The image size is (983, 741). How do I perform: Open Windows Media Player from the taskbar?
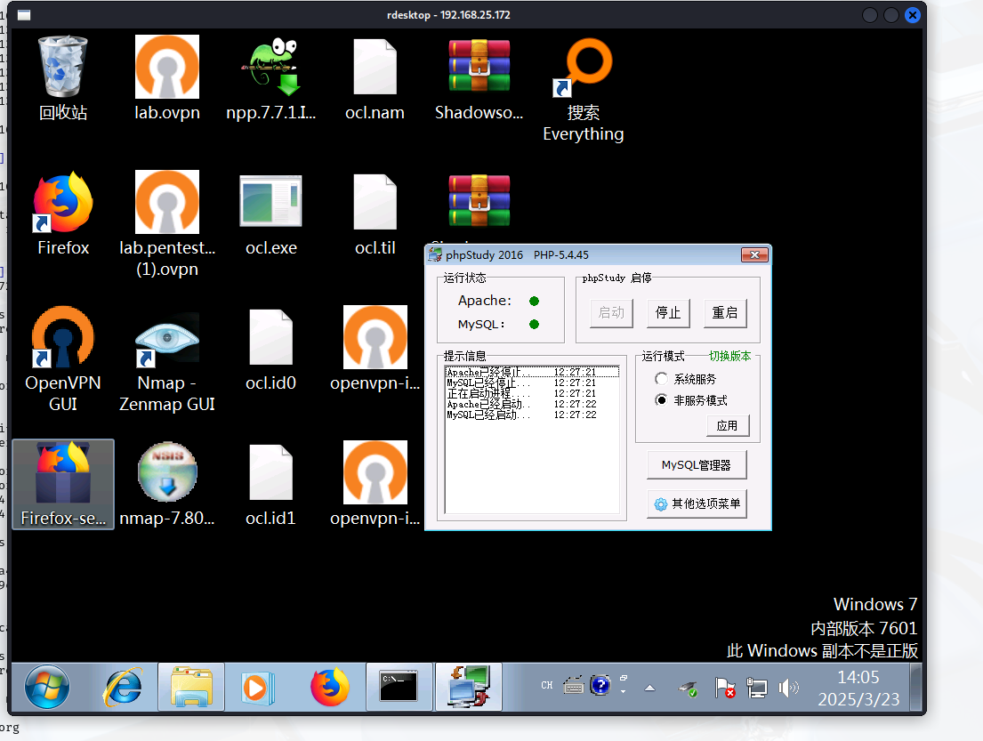point(258,687)
